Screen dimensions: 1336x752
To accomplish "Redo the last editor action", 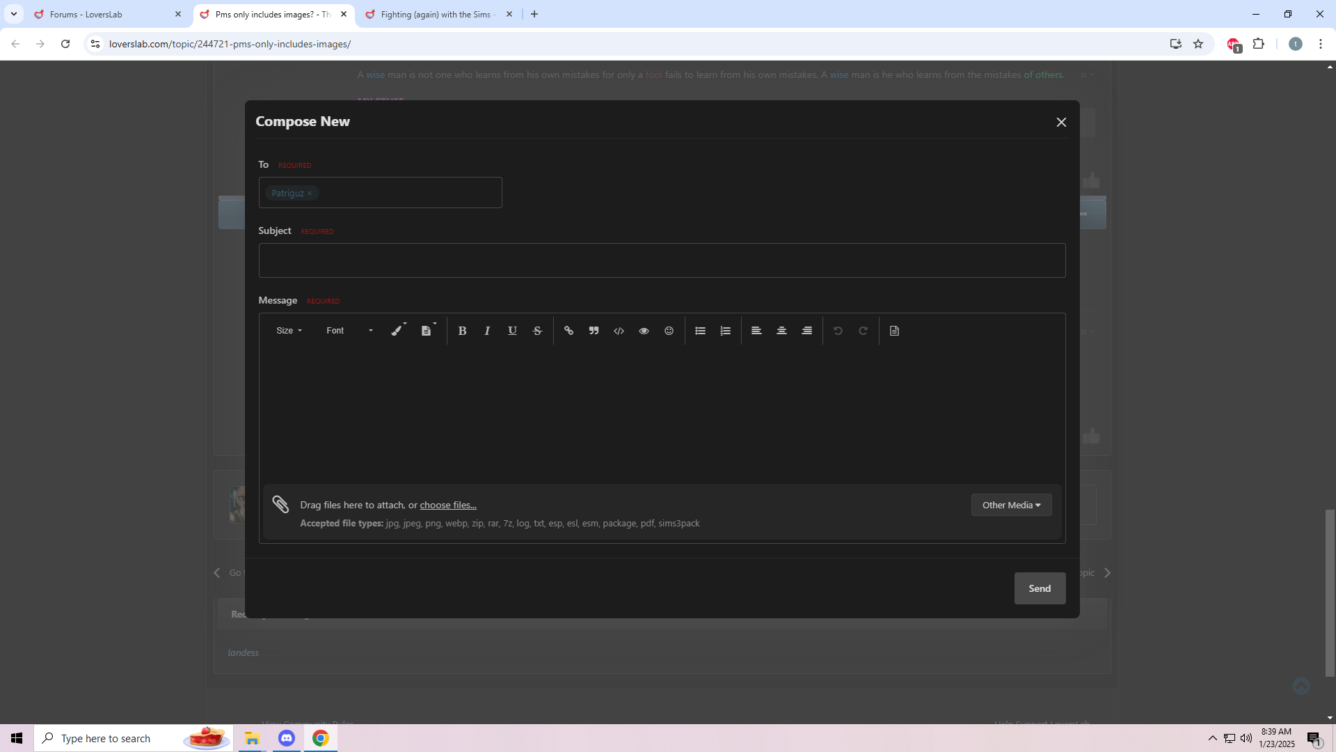I will (x=863, y=331).
